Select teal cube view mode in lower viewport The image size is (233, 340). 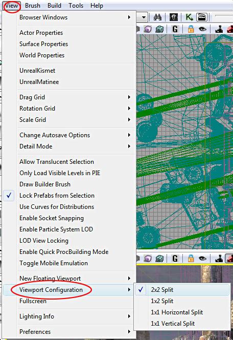(159, 259)
